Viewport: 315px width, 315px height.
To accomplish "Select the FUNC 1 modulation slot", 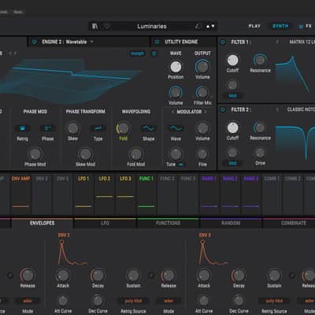I will pyautogui.click(x=146, y=194).
